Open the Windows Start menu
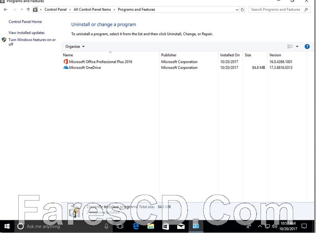This screenshot has height=233, width=316. (7, 226)
